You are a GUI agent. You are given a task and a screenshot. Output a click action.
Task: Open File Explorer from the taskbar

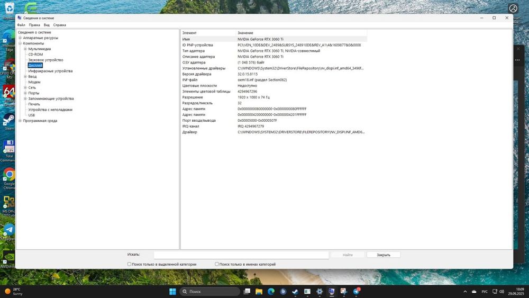(x=259, y=292)
